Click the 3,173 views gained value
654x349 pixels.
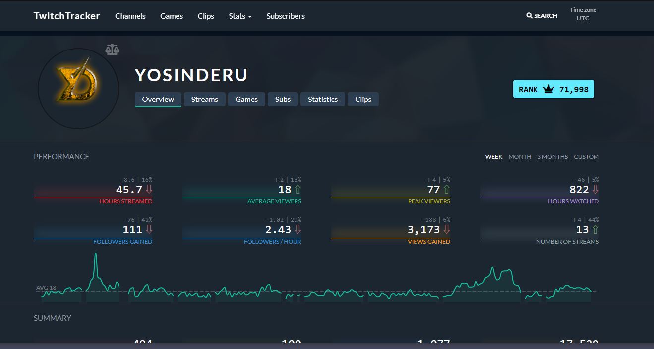click(x=424, y=230)
